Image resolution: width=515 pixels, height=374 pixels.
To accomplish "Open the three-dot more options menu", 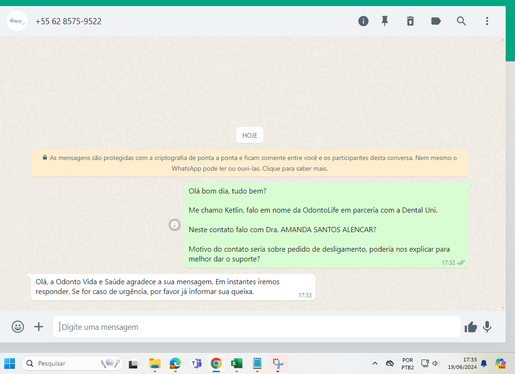I will pos(487,21).
